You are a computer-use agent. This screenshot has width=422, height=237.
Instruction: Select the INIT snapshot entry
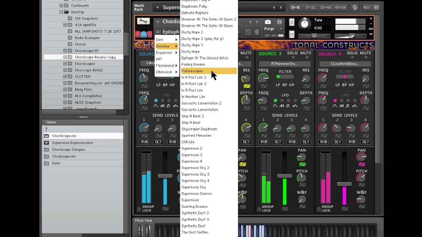click(x=166, y=59)
